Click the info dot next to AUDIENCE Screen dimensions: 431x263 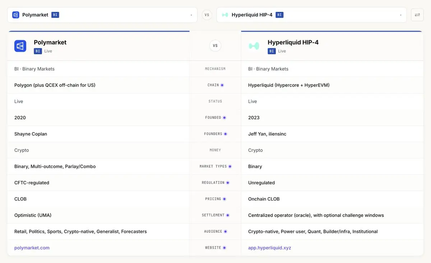[225, 231]
